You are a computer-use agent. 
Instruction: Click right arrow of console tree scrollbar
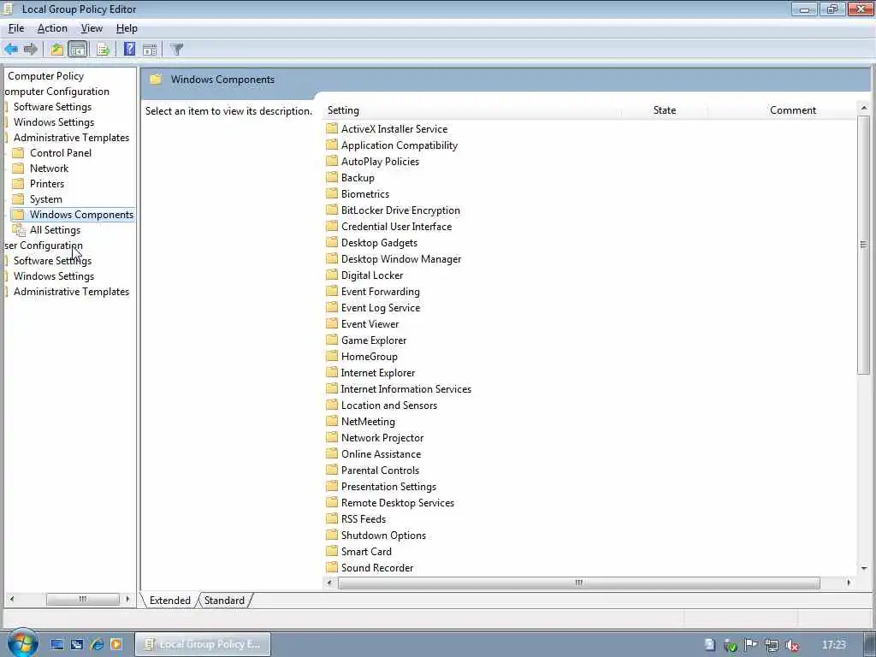128,599
